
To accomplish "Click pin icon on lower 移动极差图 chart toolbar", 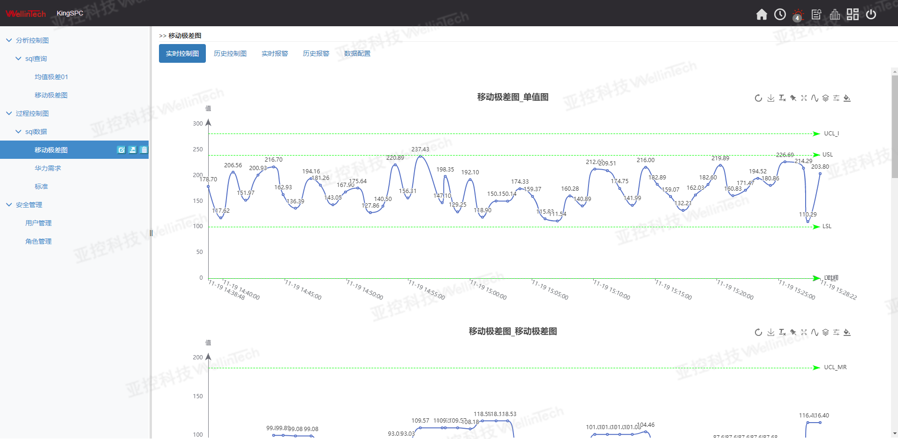I will (793, 332).
